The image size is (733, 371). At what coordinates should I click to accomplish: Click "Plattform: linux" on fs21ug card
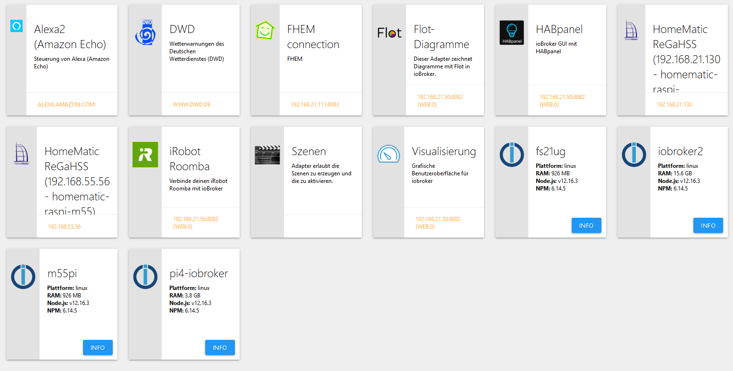(556, 166)
